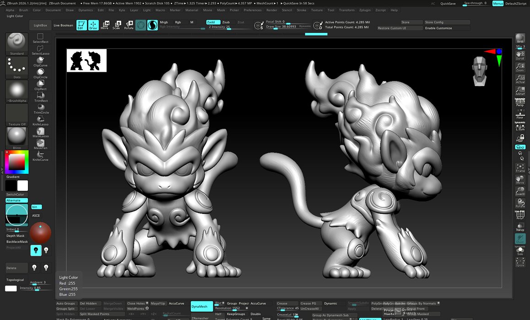Image resolution: width=530 pixels, height=320 pixels.
Task: Open the Material menu
Action: coord(192,10)
